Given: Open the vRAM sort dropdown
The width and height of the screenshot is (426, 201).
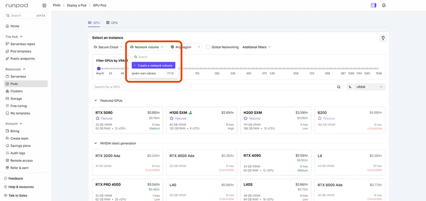Looking at the screenshot, I should (x=370, y=87).
